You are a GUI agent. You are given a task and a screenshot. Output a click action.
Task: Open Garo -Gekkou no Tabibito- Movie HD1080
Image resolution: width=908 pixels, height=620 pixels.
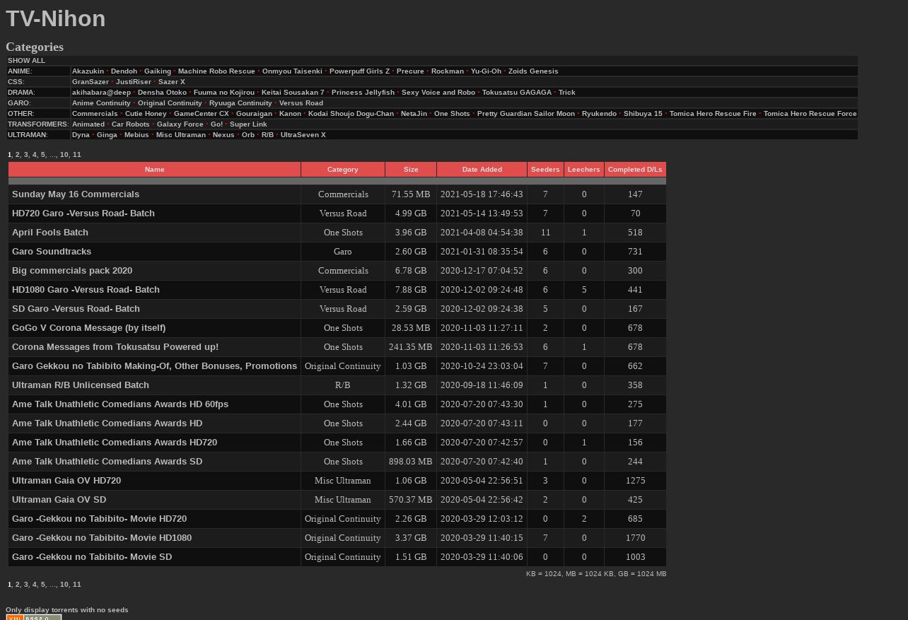102,538
